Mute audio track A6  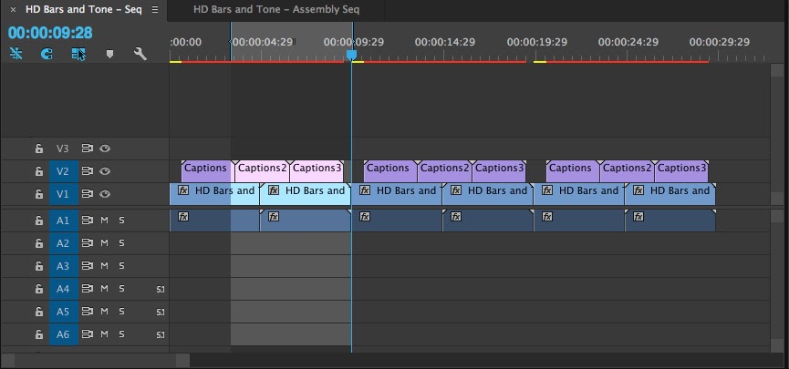[105, 334]
